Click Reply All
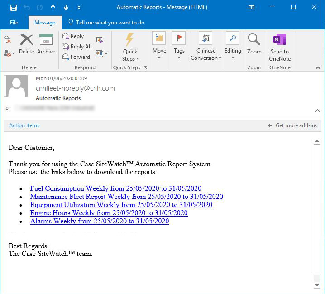Image resolution: width=325 pixels, height=294 pixels. (76, 47)
